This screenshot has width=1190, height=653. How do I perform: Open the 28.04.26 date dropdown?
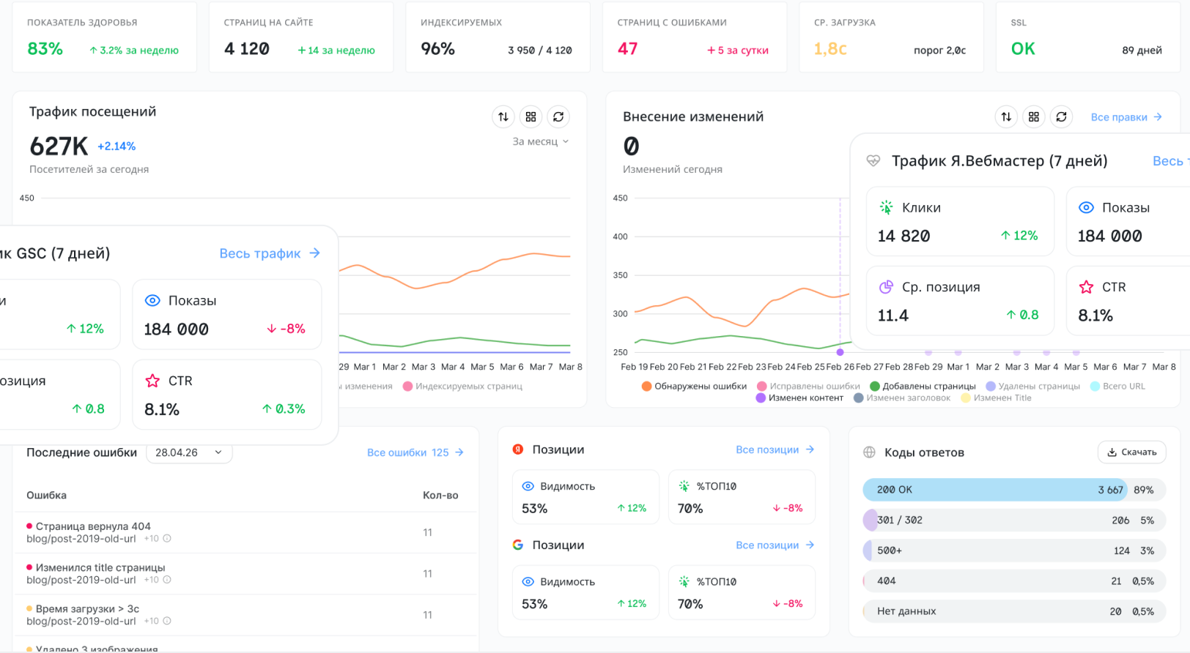pyautogui.click(x=189, y=452)
